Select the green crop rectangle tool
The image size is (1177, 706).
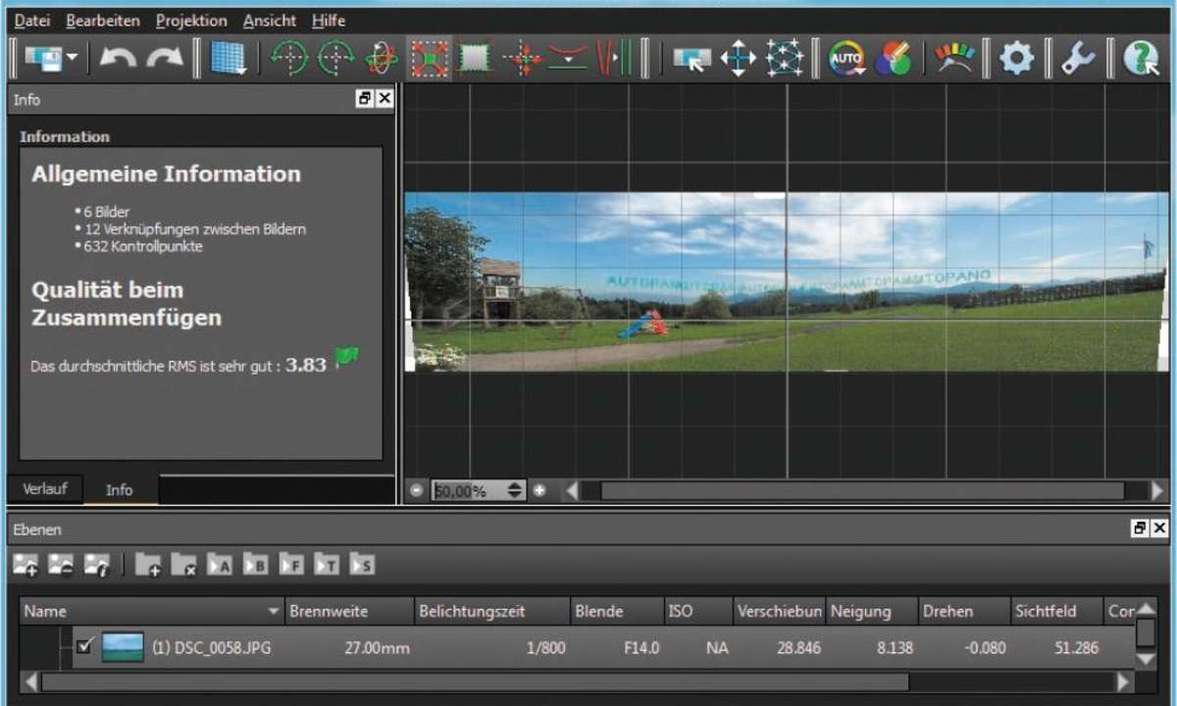[475, 60]
